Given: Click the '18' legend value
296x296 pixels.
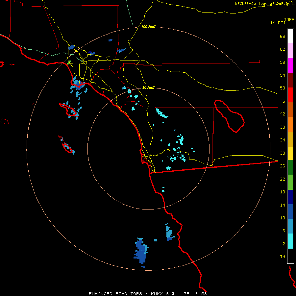Looking at the screenshot, I should (283, 192).
